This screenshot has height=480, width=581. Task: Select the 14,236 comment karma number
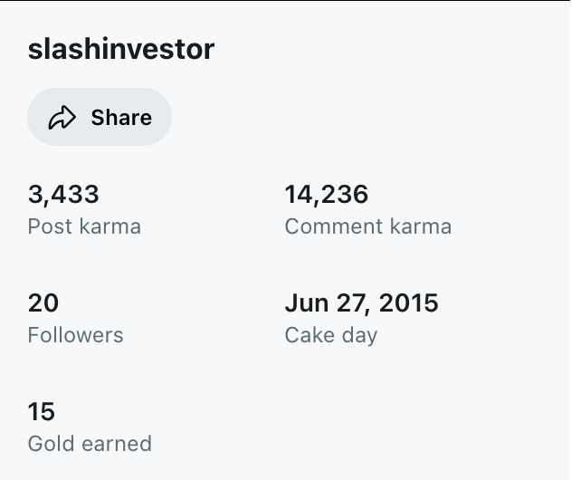pos(327,194)
